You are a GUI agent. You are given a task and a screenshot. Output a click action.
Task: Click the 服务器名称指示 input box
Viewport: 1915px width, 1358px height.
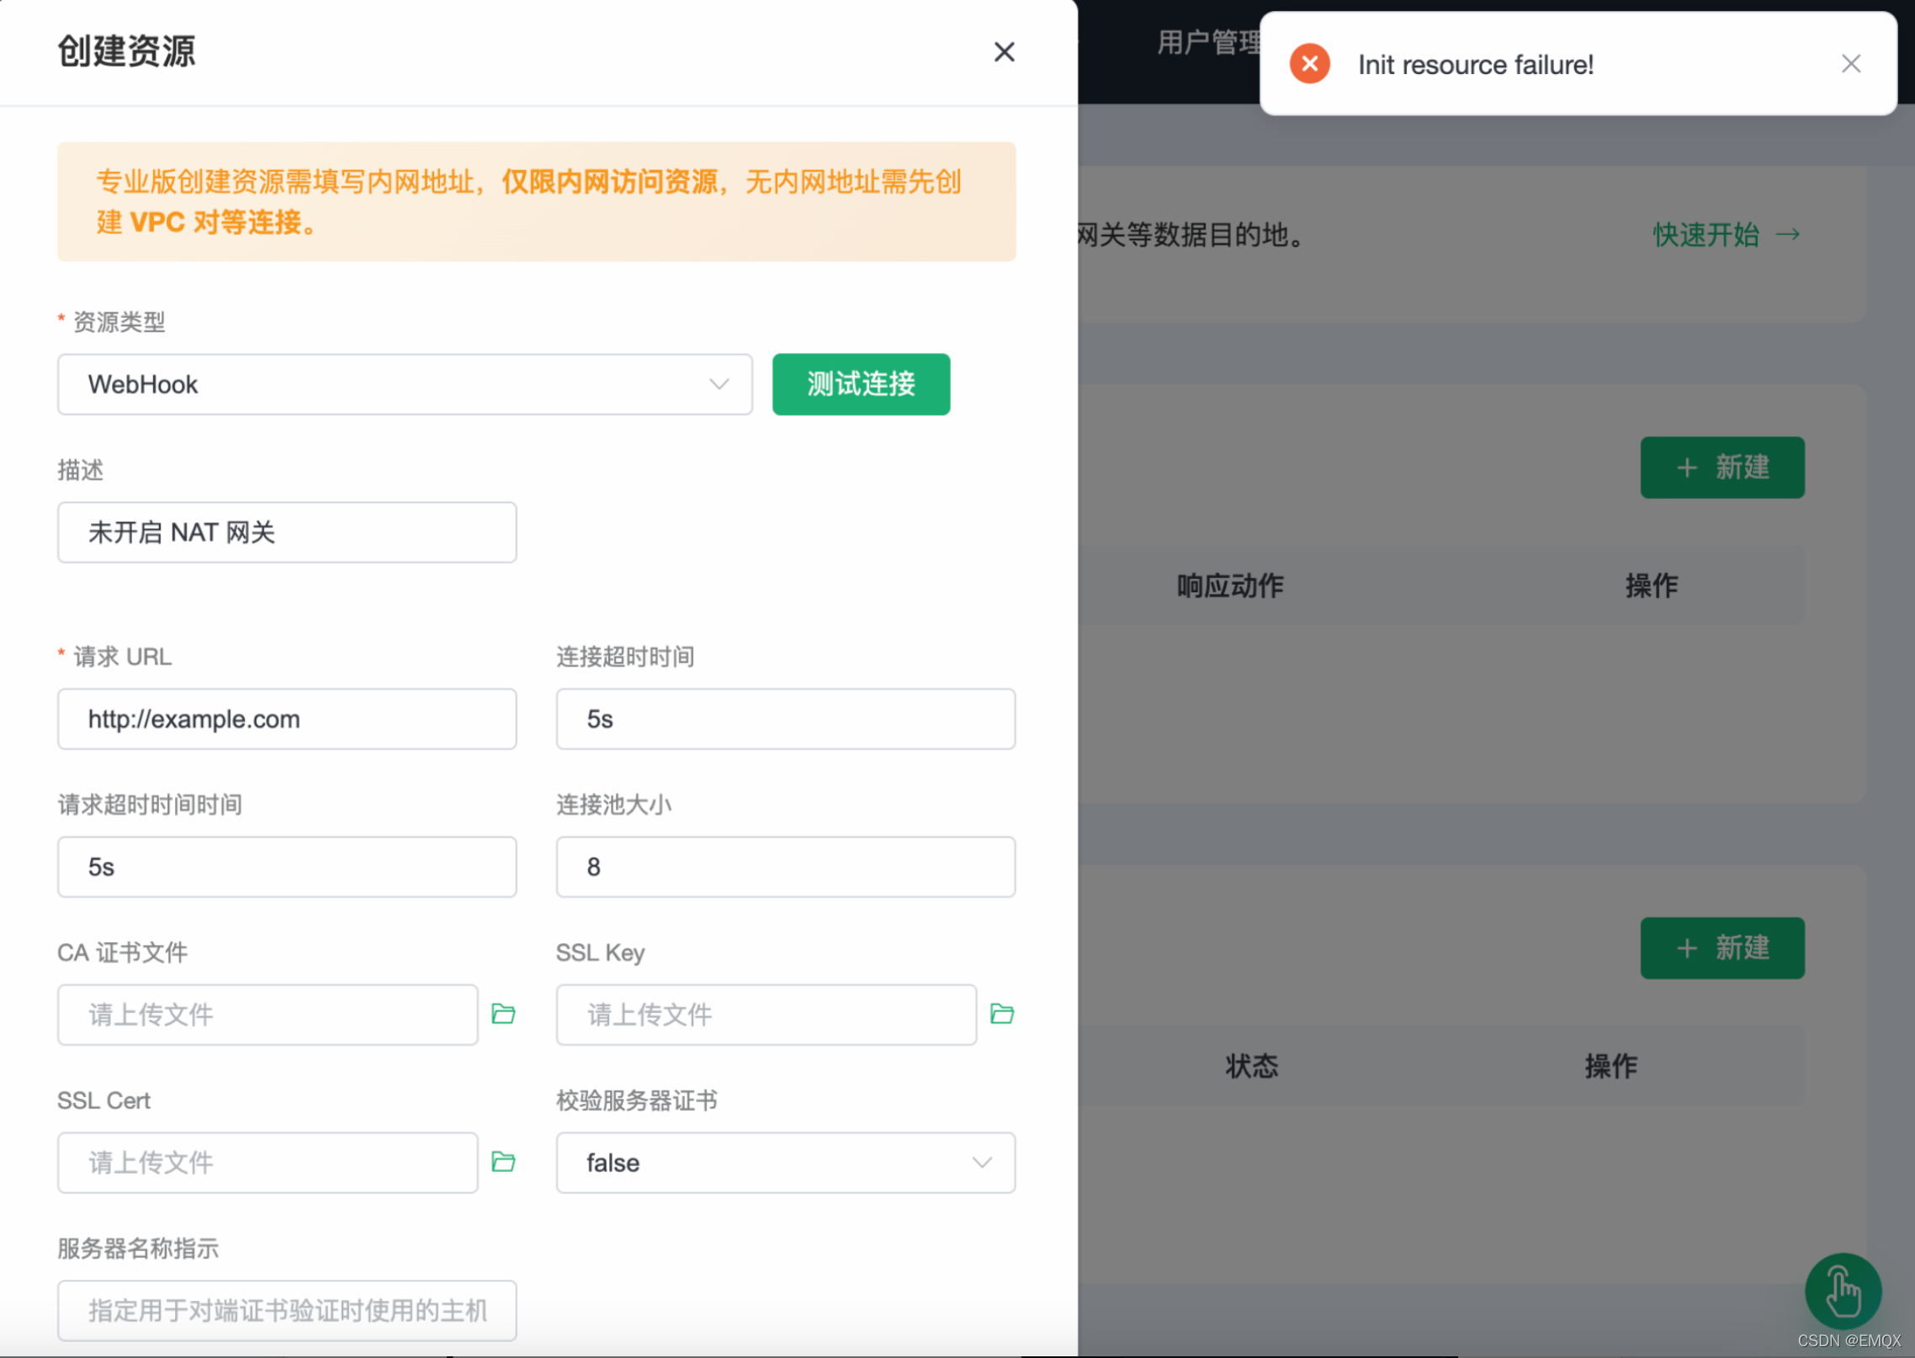coord(287,1310)
